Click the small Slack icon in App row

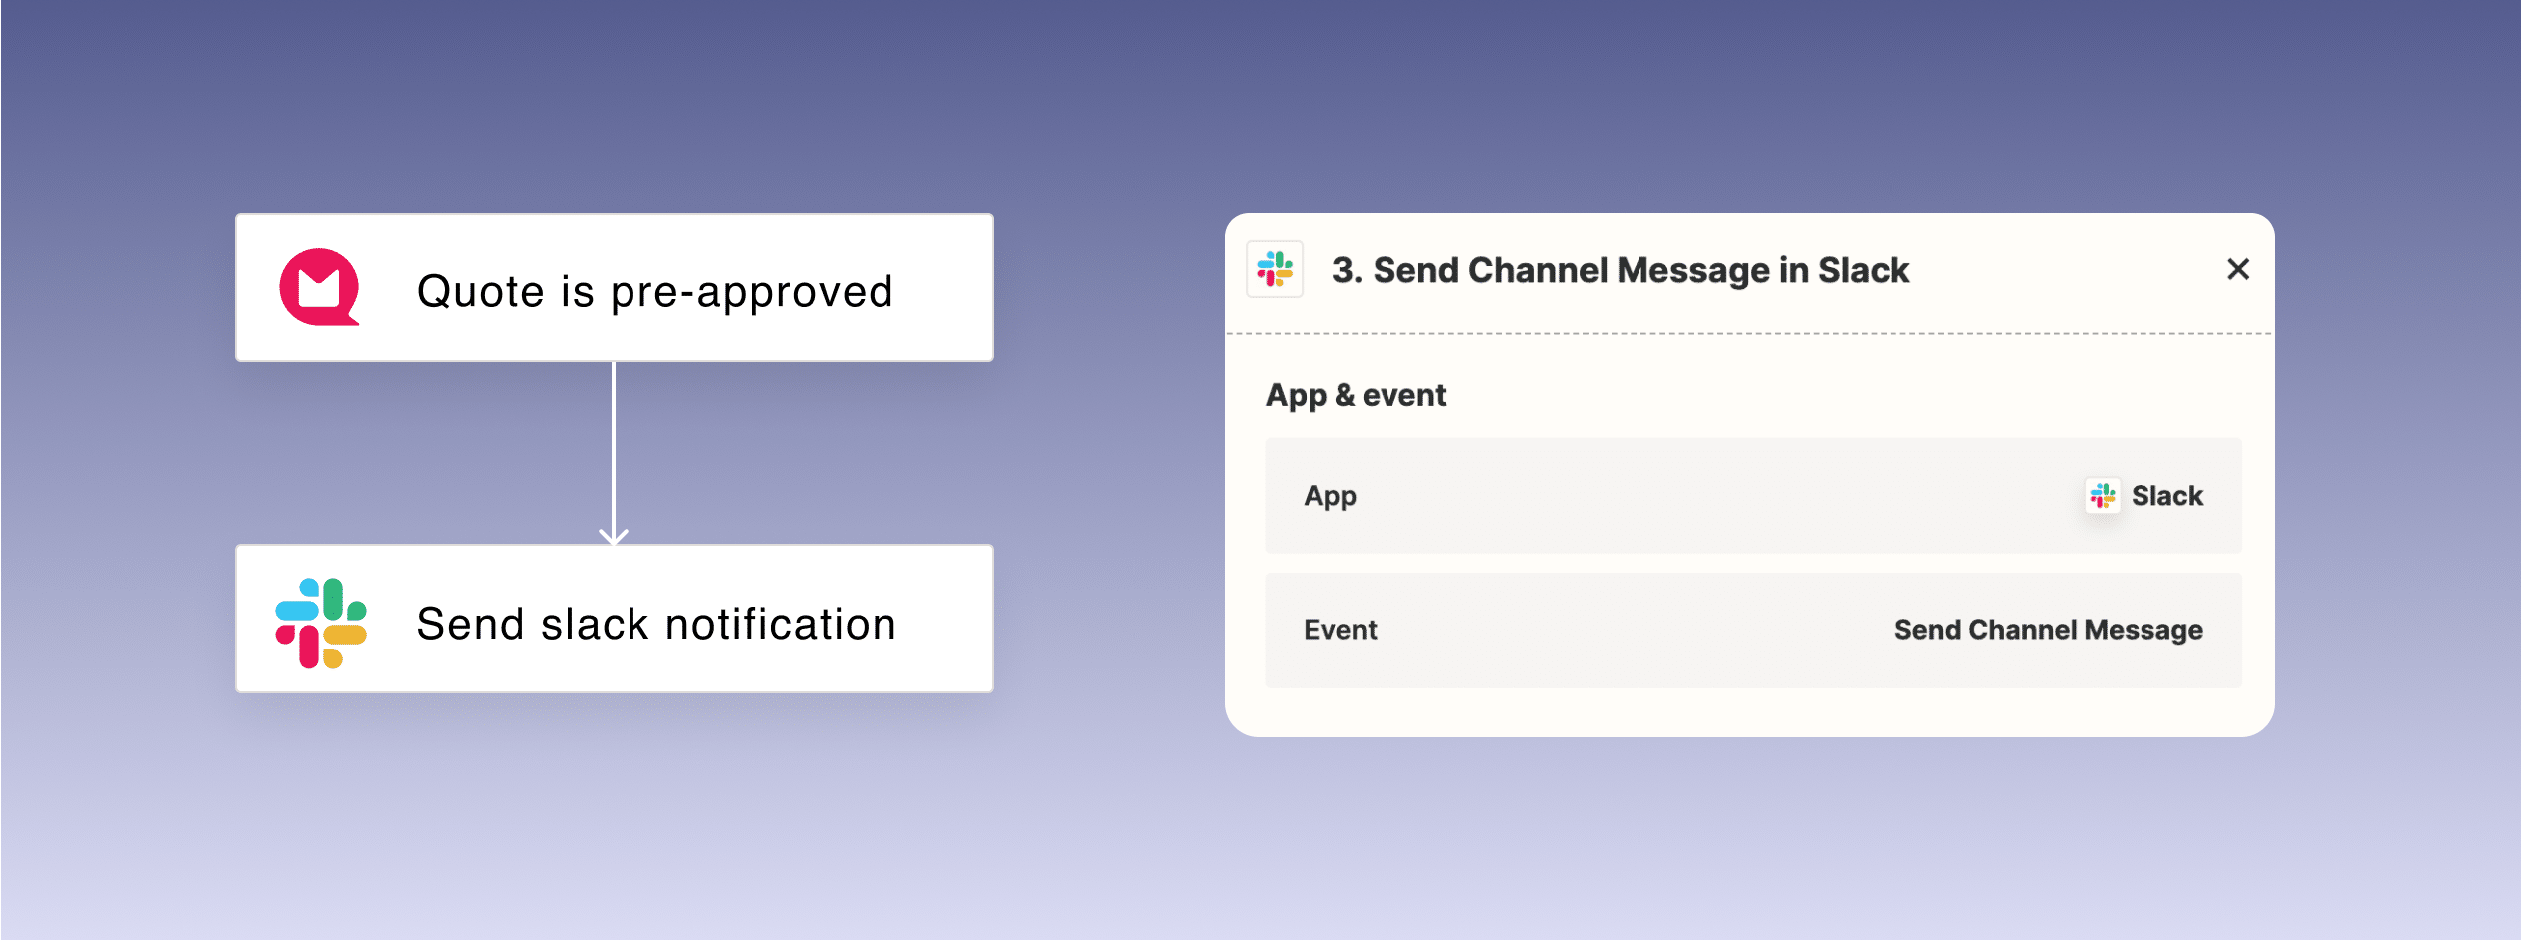click(2102, 495)
